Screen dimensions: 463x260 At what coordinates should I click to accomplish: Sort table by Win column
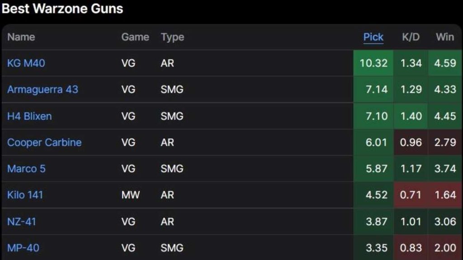[x=445, y=37]
